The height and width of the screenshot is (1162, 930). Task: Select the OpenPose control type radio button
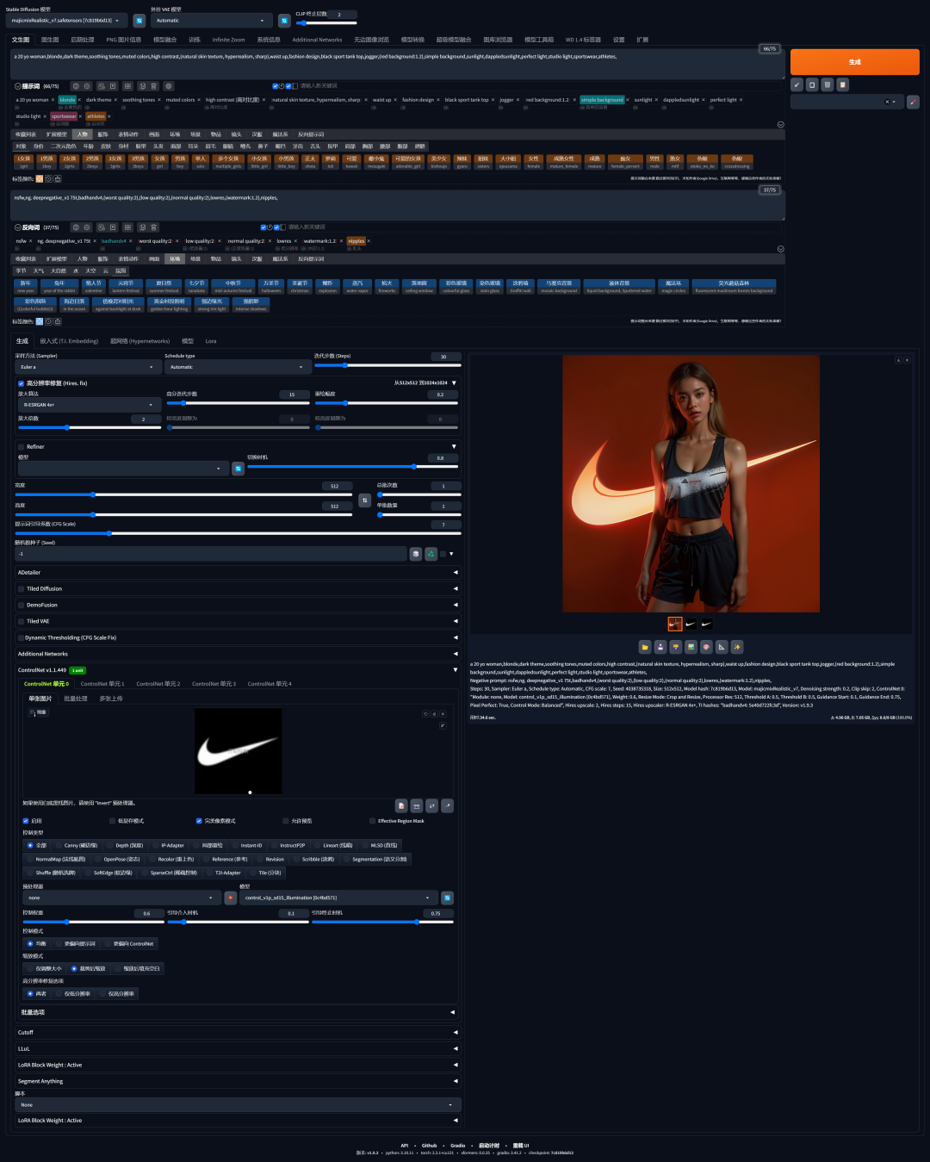tap(99, 859)
